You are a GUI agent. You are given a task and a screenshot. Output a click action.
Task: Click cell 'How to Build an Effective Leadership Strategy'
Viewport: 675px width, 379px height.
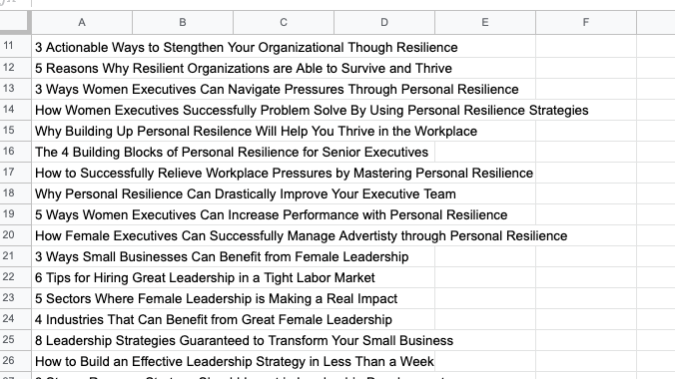82,361
